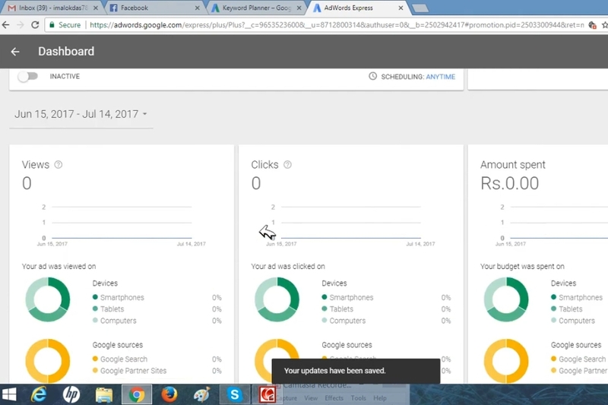Open the Camtasia Help menu
The height and width of the screenshot is (405, 608).
tap(379, 398)
